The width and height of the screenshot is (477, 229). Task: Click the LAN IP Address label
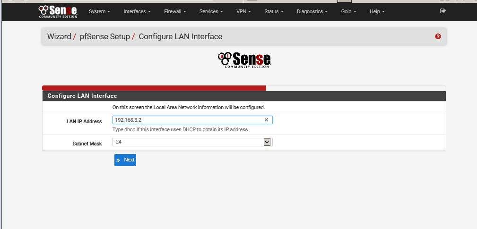(x=84, y=121)
